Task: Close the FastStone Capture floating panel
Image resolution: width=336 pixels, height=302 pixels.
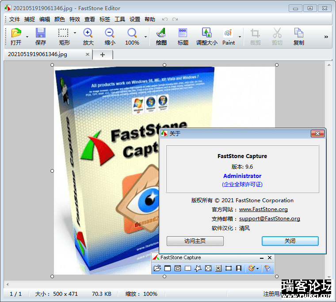Action: pyautogui.click(x=270, y=258)
